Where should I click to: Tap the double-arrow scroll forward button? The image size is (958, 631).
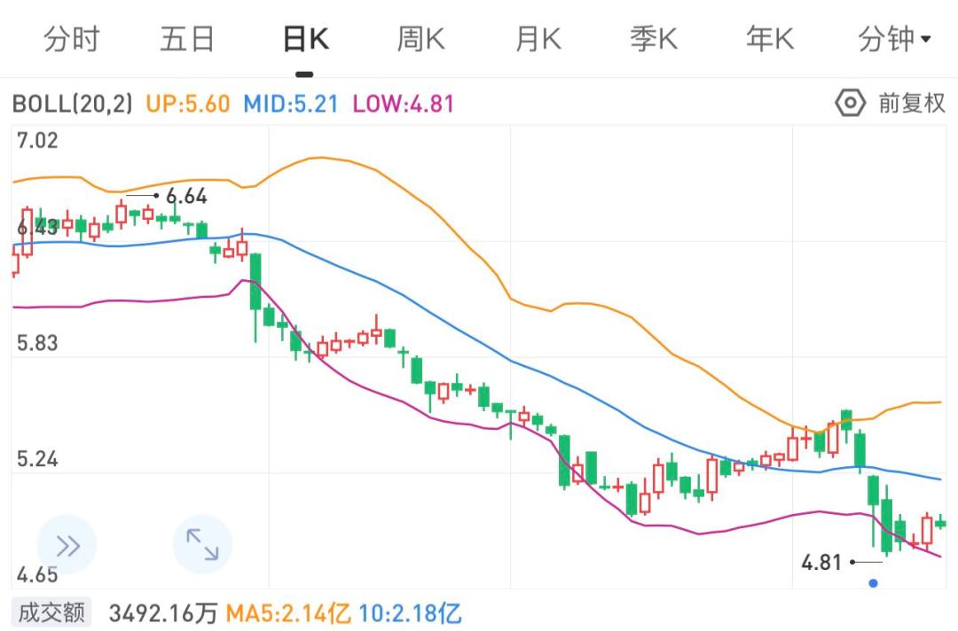tap(67, 545)
